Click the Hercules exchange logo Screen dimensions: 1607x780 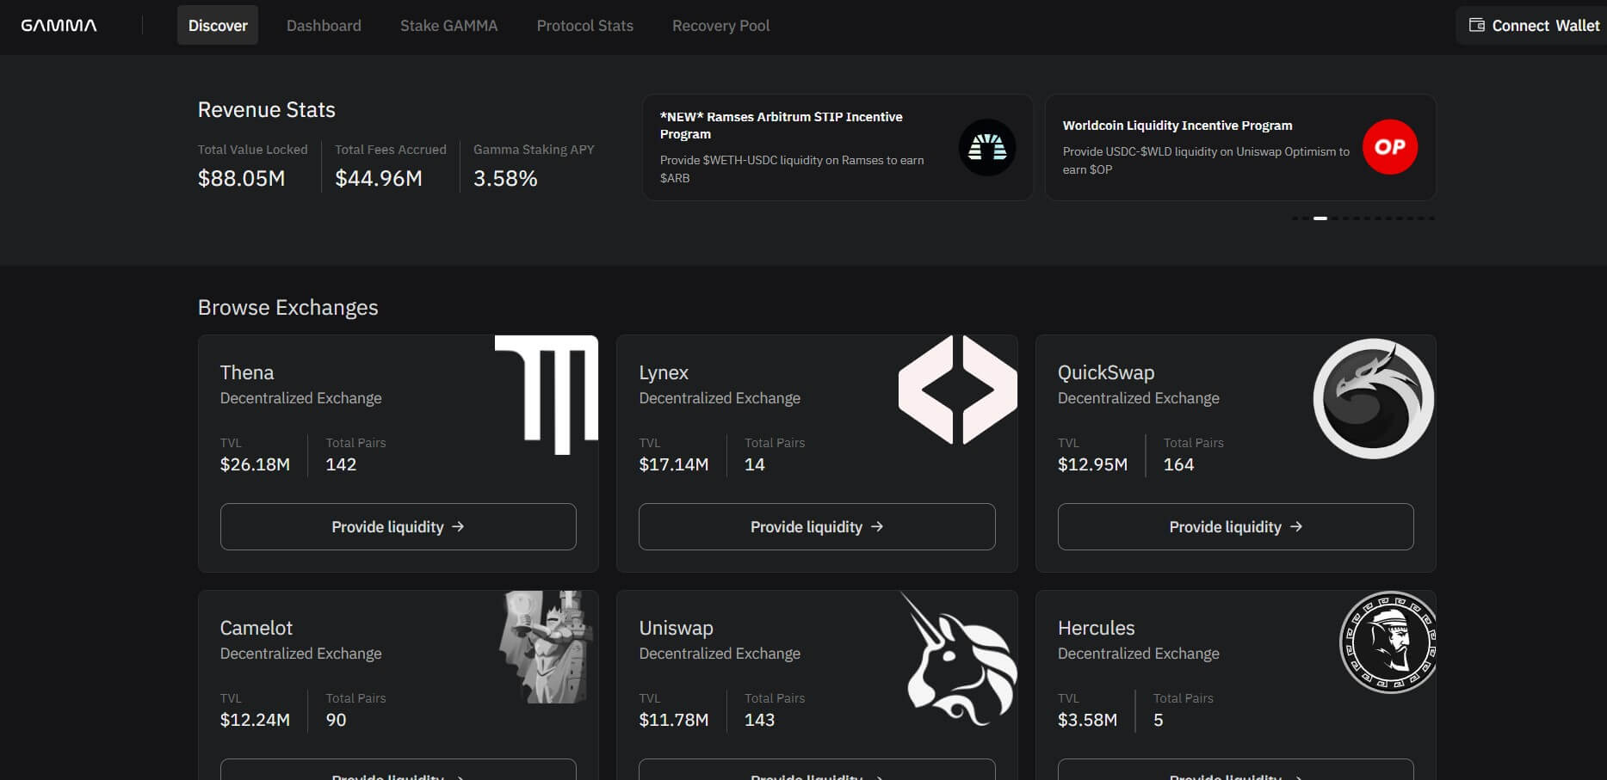(1388, 642)
